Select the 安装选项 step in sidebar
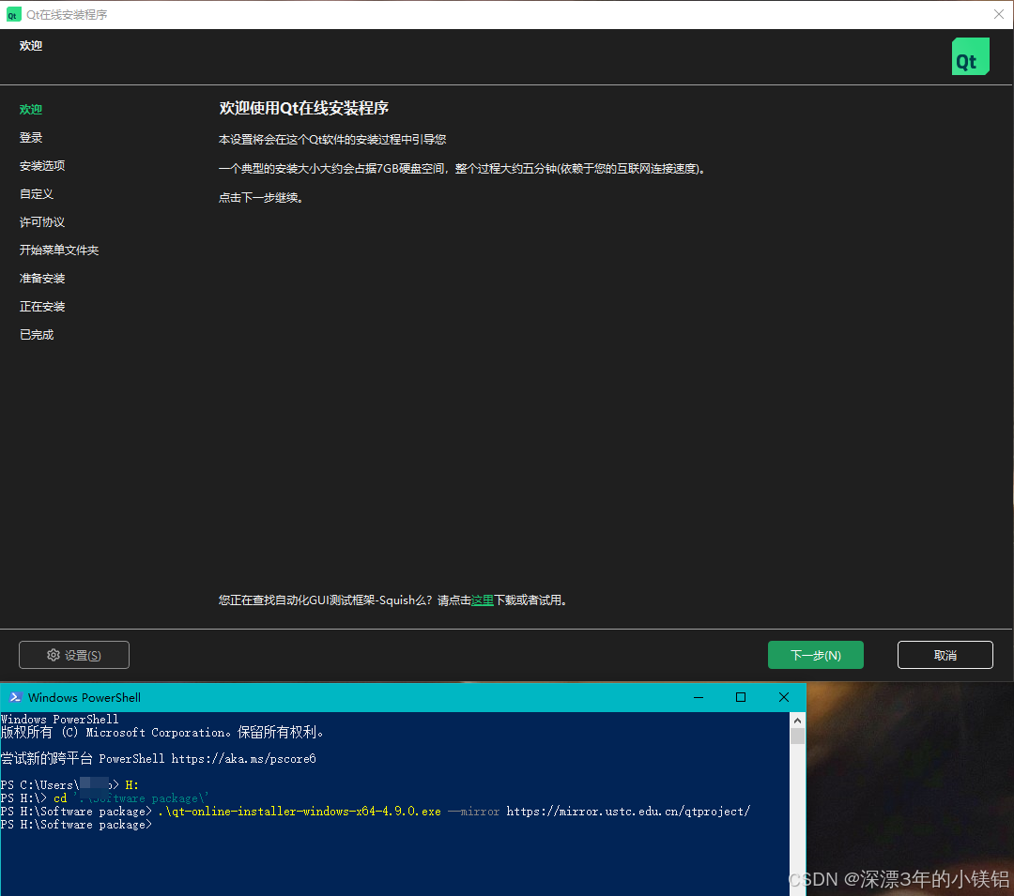The image size is (1014, 896). [42, 165]
